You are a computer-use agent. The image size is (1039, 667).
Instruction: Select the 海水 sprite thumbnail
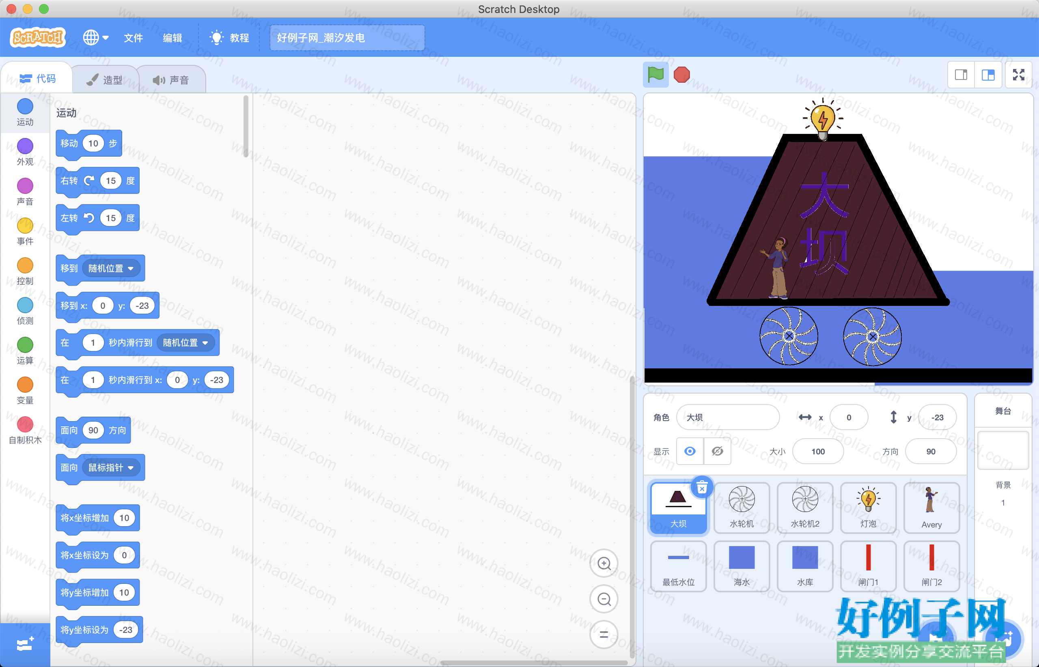pos(742,566)
